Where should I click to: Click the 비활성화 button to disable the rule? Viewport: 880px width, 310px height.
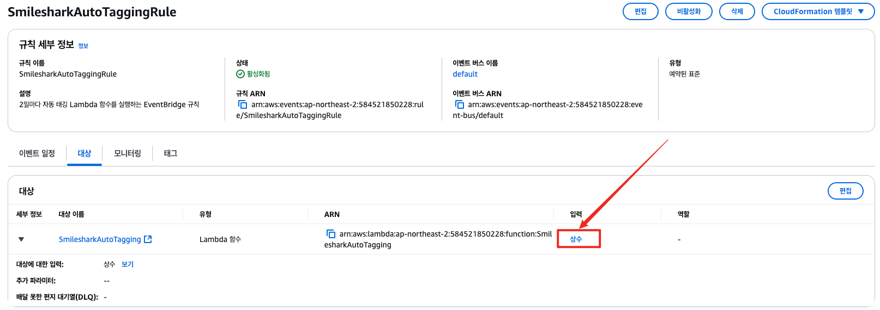click(x=689, y=11)
